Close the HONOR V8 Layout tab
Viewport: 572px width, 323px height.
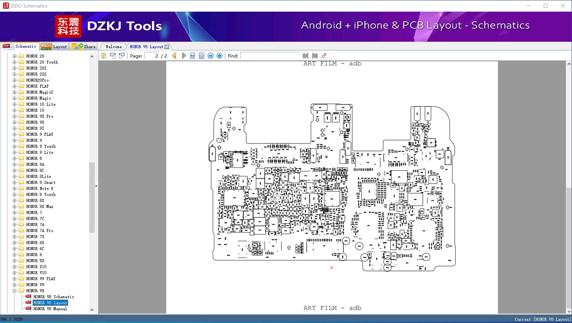167,47
